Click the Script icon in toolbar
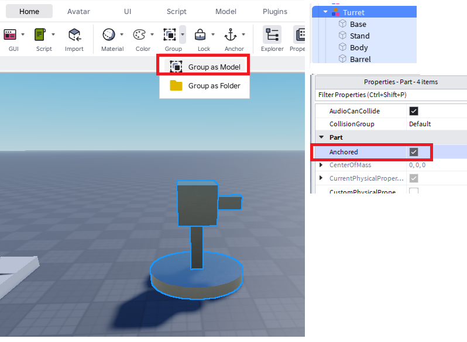The image size is (467, 342). (40, 34)
